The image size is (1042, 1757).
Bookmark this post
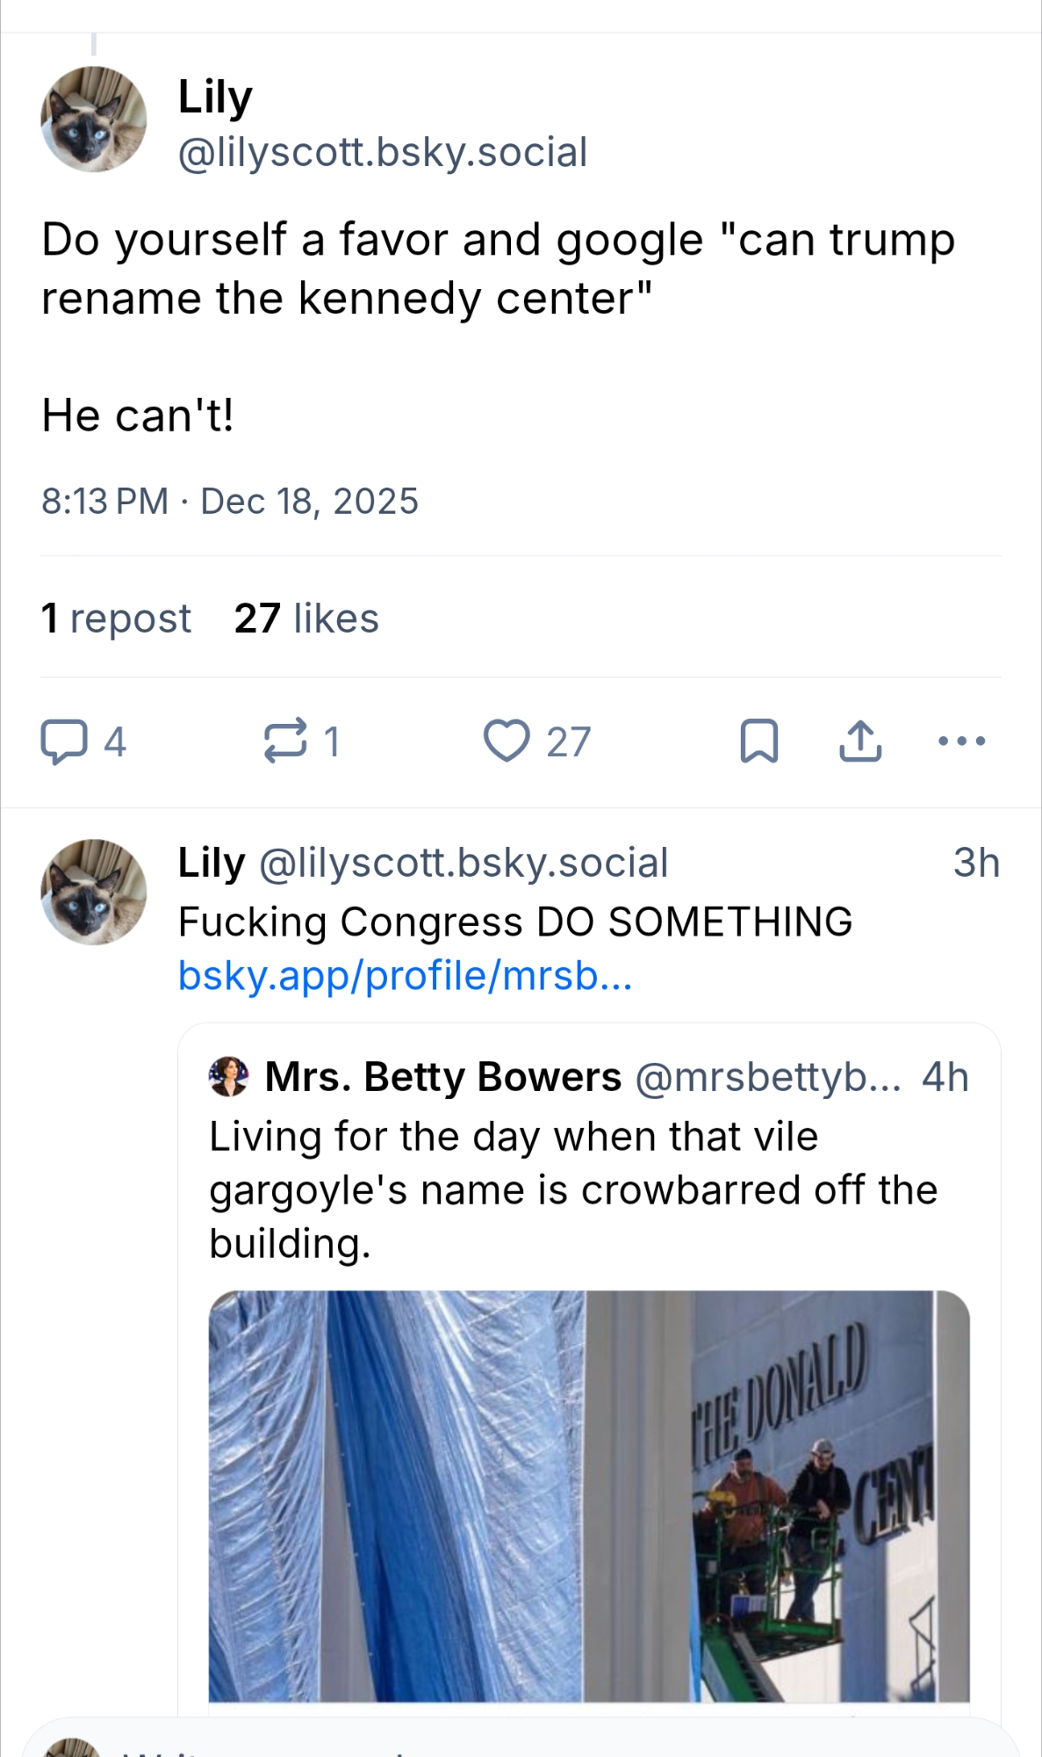pyautogui.click(x=759, y=741)
